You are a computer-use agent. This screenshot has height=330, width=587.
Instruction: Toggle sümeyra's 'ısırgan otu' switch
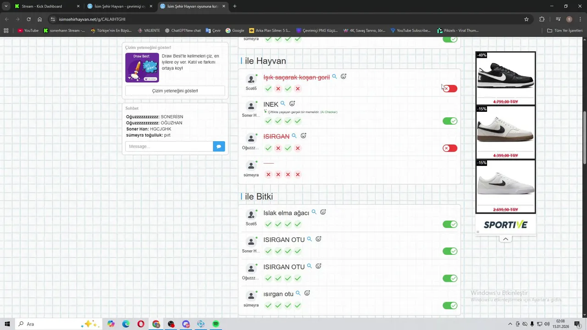click(x=450, y=305)
